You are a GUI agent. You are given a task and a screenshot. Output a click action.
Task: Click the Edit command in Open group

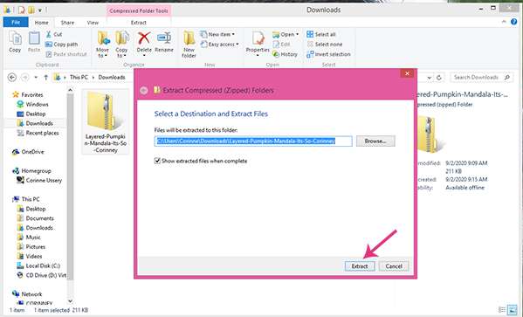[x=281, y=44]
